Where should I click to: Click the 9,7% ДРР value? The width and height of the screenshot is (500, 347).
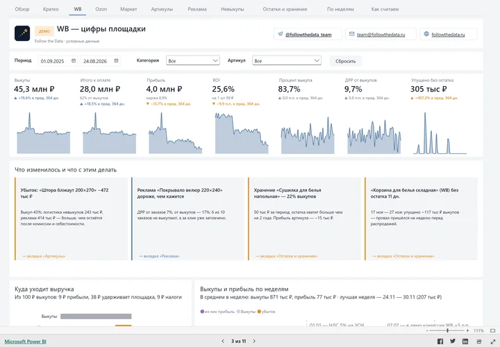click(x=353, y=89)
